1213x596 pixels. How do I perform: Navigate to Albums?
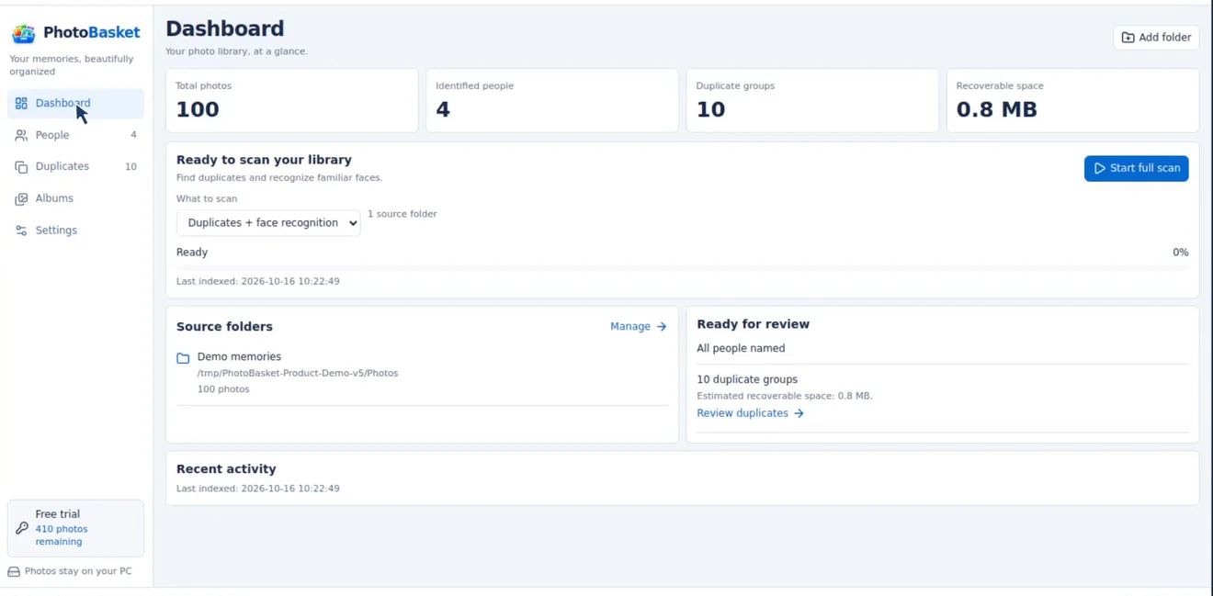(75, 198)
